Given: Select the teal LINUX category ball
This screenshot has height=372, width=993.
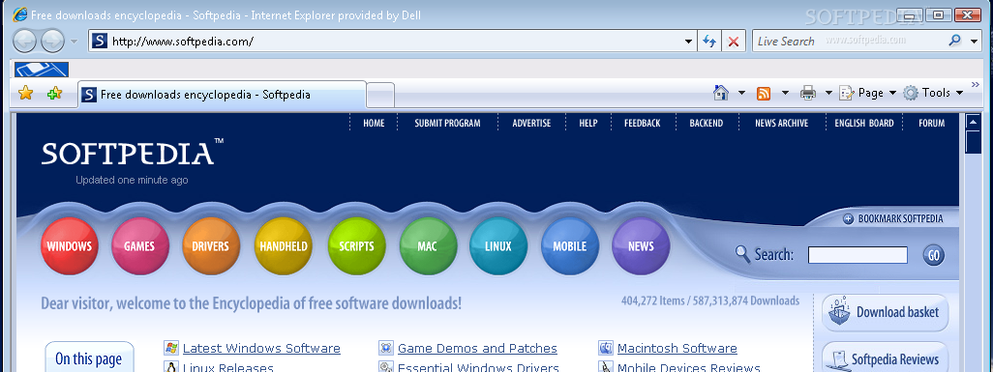Looking at the screenshot, I should tap(498, 246).
